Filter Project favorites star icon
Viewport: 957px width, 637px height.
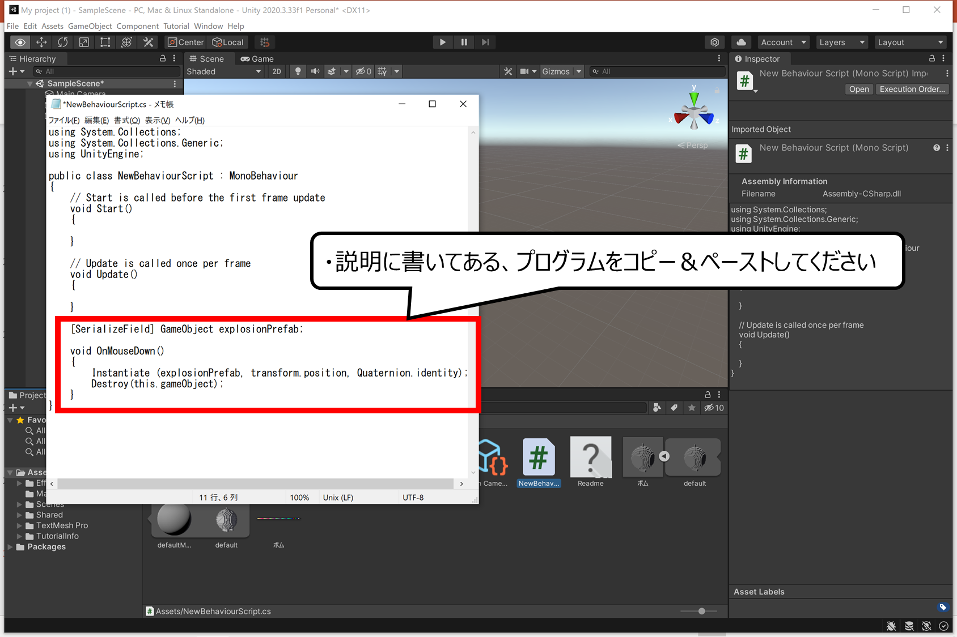coord(692,408)
